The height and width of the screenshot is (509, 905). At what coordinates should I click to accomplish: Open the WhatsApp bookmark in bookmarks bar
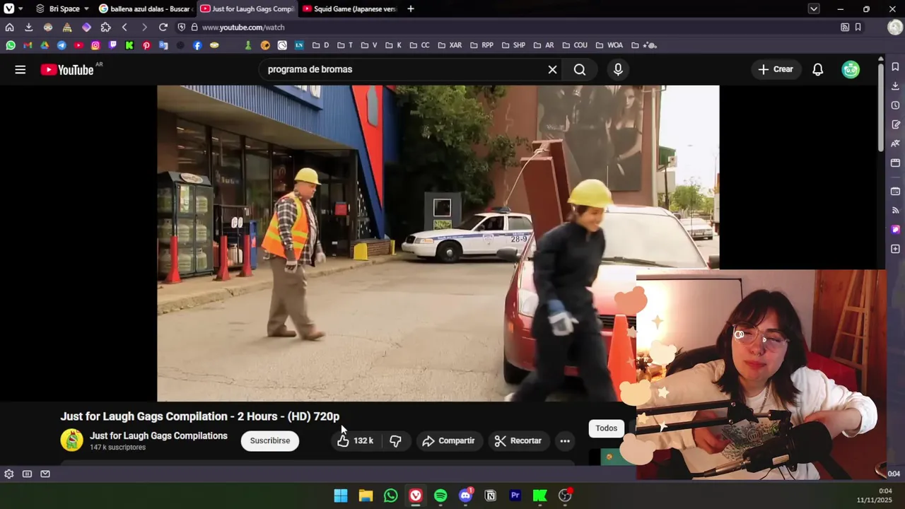pyautogui.click(x=11, y=45)
